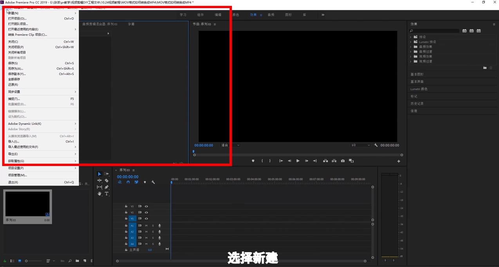
Task: Select 序列 03 thumbnail in Project panel
Action: (x=27, y=204)
